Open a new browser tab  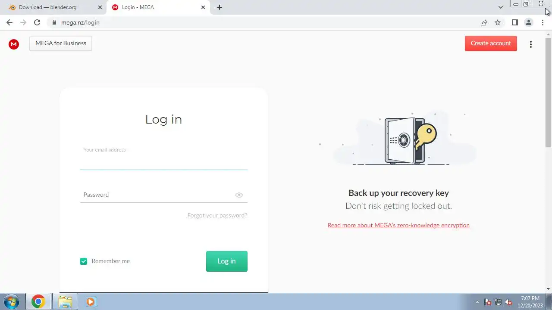click(x=220, y=7)
